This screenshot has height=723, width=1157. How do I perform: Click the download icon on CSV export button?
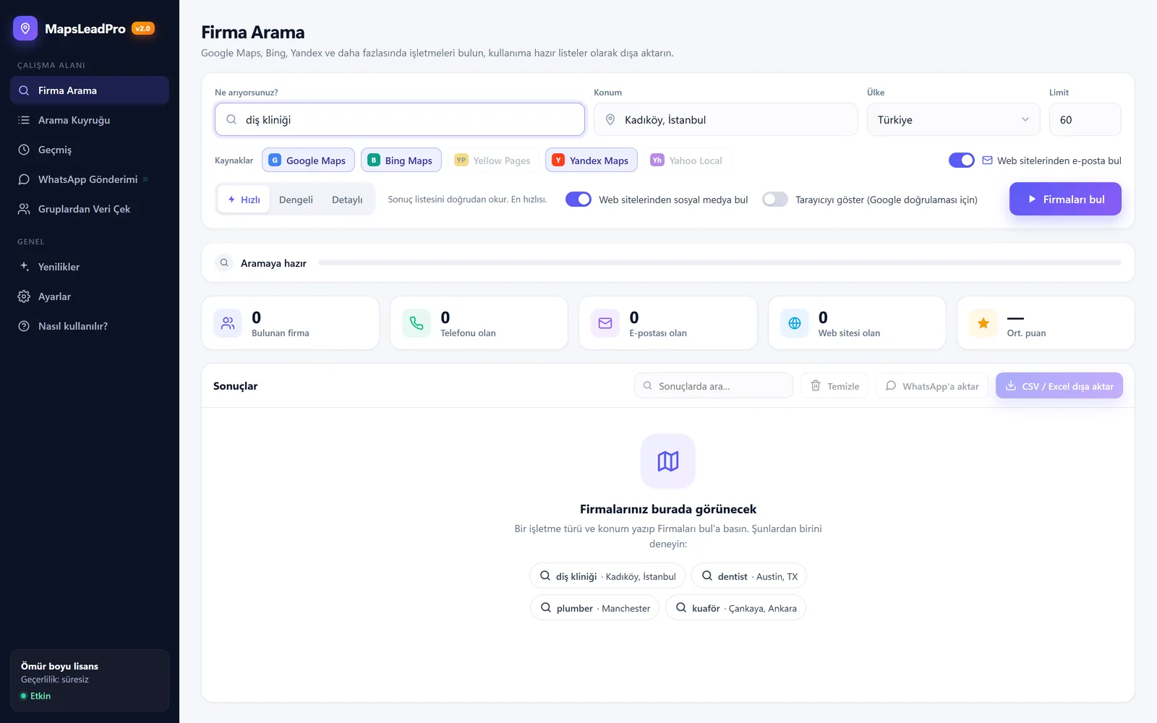[1011, 385]
